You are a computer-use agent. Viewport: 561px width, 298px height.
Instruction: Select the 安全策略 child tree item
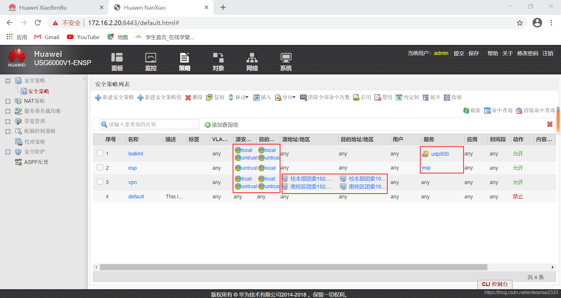click(x=39, y=91)
